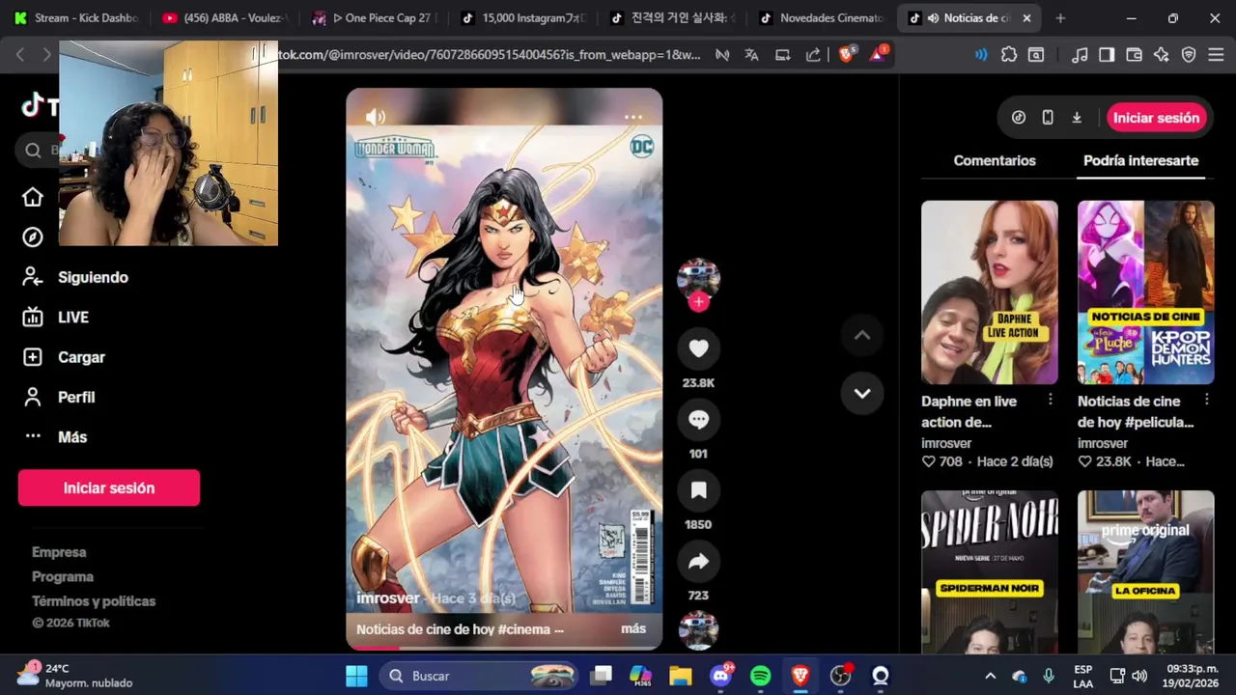Open TikTok coins icon in header
Image resolution: width=1236 pixels, height=695 pixels.
tap(1019, 118)
